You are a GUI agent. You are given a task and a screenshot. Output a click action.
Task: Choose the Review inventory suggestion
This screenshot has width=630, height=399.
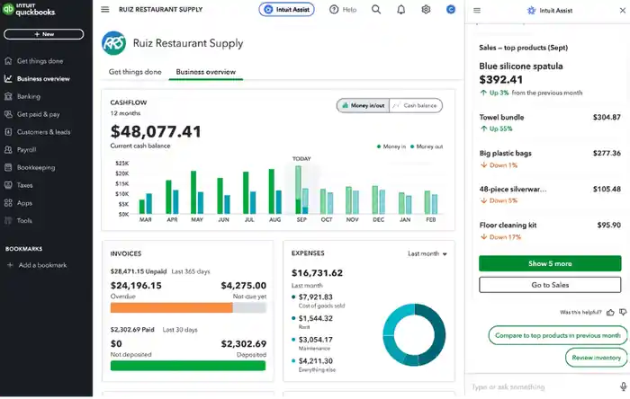tap(596, 358)
